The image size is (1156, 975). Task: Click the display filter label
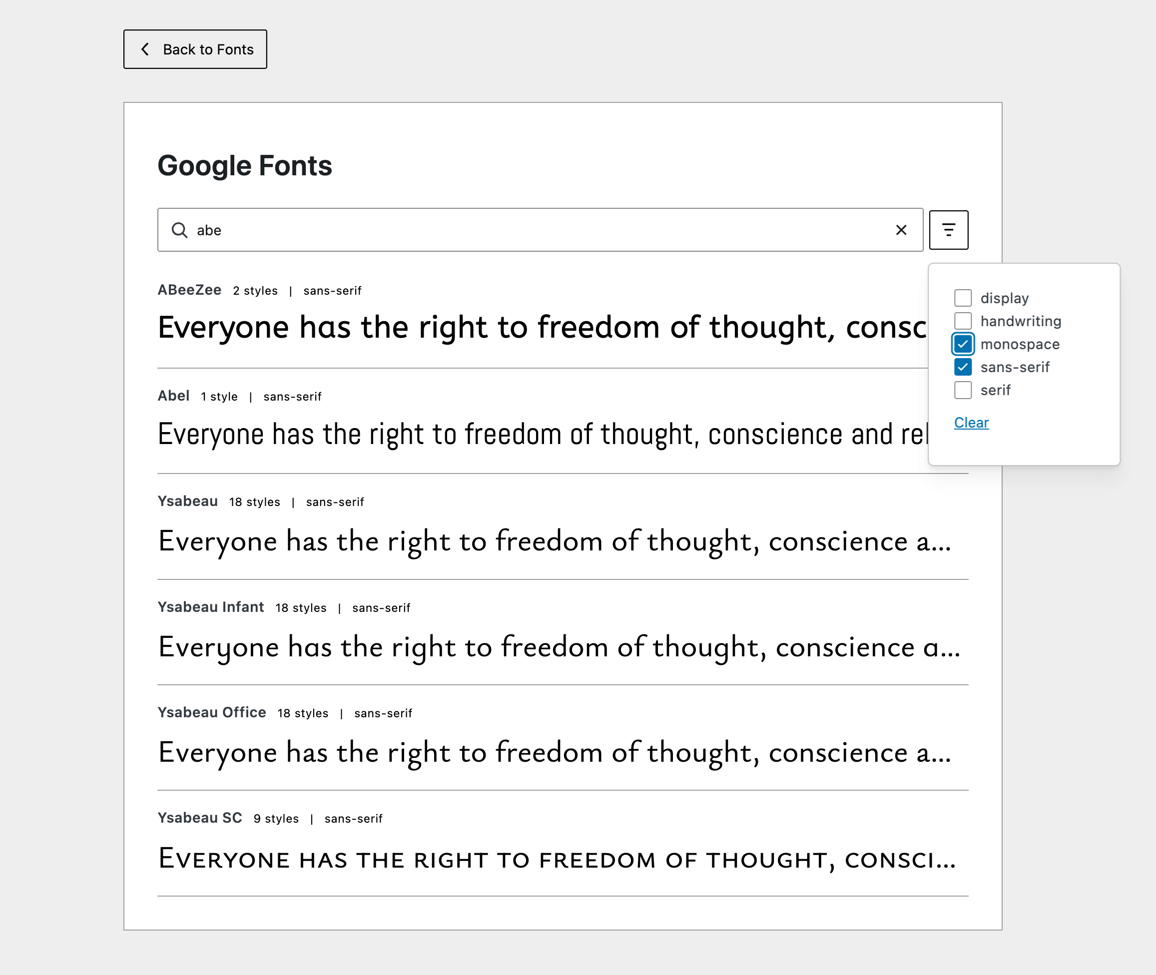tap(1005, 299)
